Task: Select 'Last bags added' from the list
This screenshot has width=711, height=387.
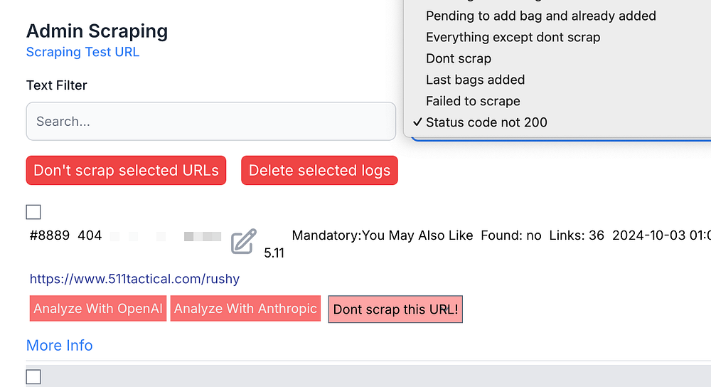Action: click(x=475, y=80)
